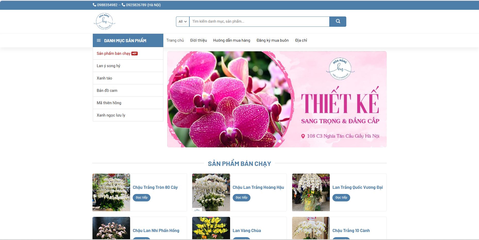Open Chậu Lan Nhí Phấn Hồng thumbnail
Viewport: 479px width, 240px height.
111,228
